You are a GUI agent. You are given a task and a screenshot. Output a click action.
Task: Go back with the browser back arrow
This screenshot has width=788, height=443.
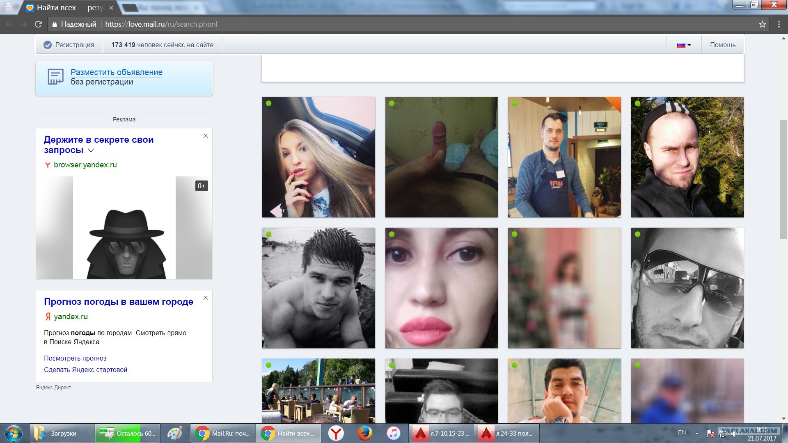click(9, 24)
